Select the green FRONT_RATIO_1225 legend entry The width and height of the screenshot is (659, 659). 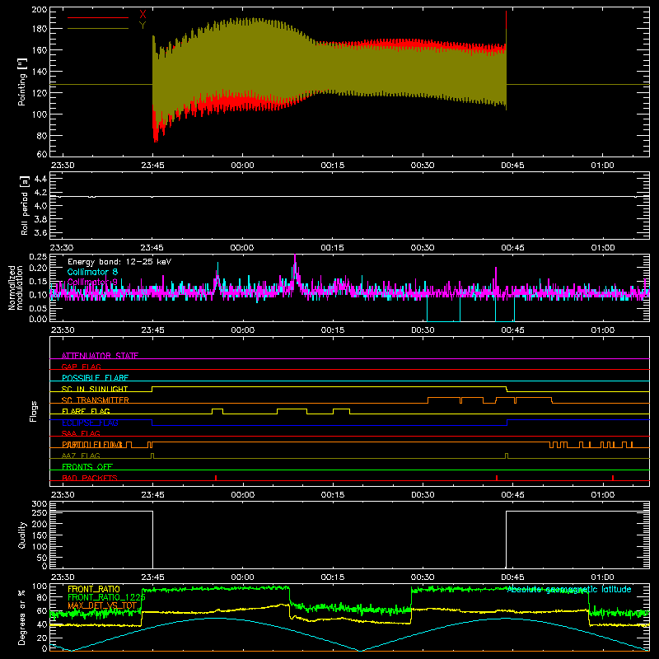pos(106,597)
